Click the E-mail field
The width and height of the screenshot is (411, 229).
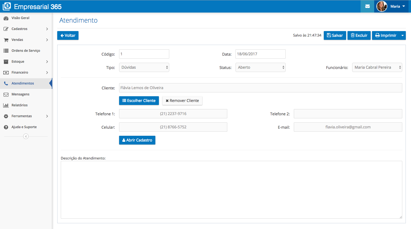(x=348, y=127)
